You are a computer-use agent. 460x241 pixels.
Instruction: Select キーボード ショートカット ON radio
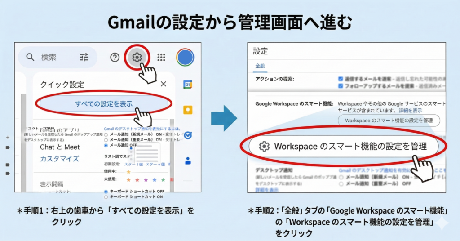[x=106, y=197]
